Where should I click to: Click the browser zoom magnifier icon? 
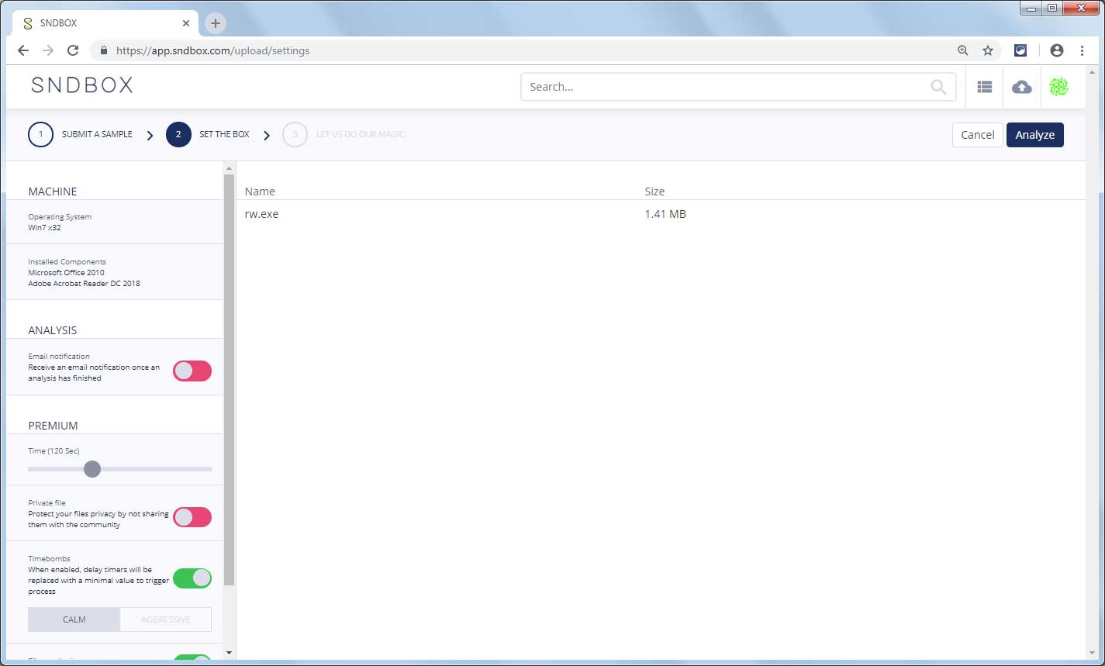coord(963,50)
